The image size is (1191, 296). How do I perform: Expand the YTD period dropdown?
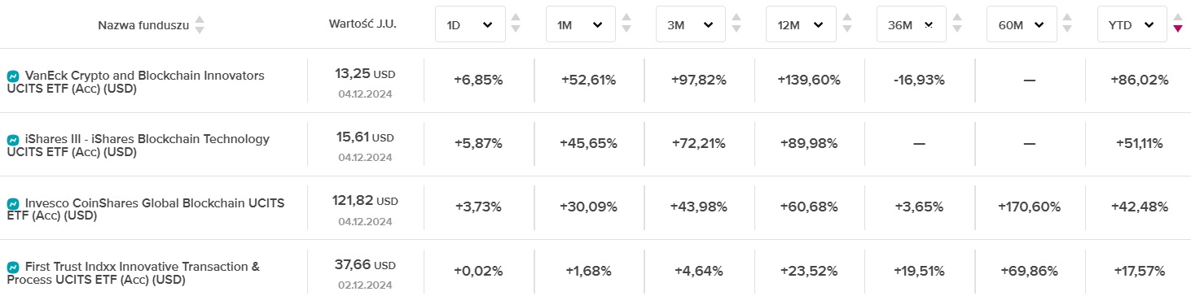[1132, 24]
